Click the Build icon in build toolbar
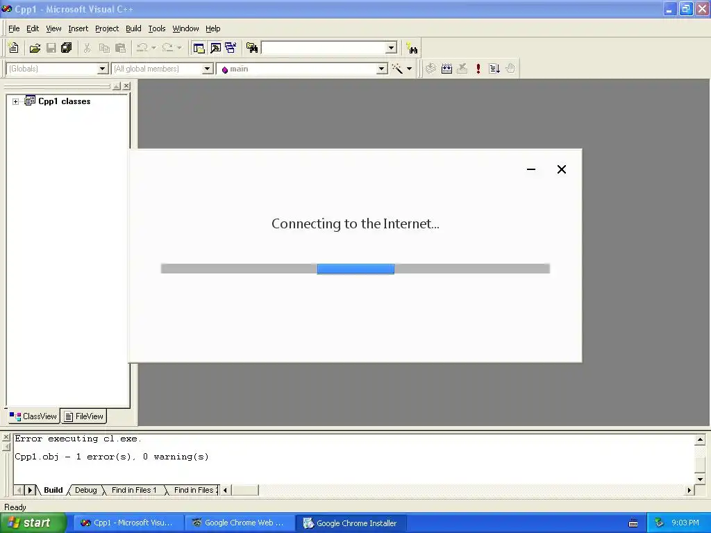 pyautogui.click(x=446, y=69)
